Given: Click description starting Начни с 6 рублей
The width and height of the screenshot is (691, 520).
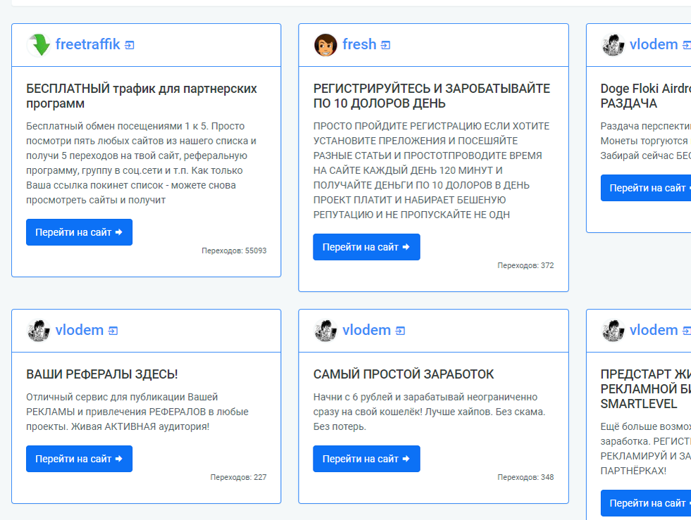Looking at the screenshot, I should point(429,412).
